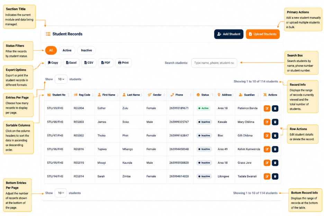324x216 pixels.
Task: Click the list icon beside Student Records
Action: [x=48, y=34]
